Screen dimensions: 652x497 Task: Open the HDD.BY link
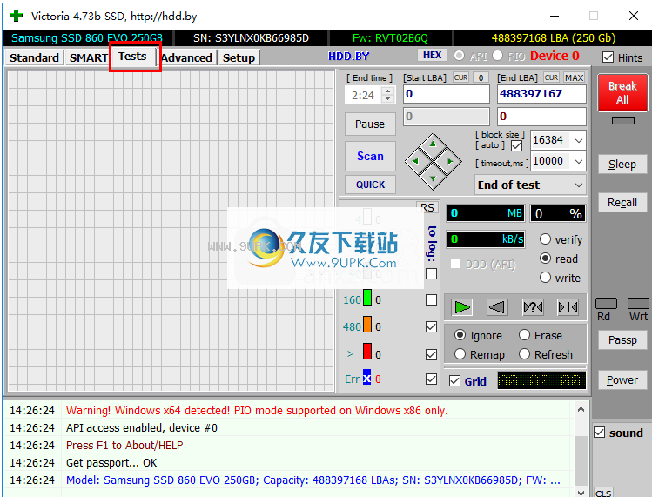pyautogui.click(x=348, y=56)
